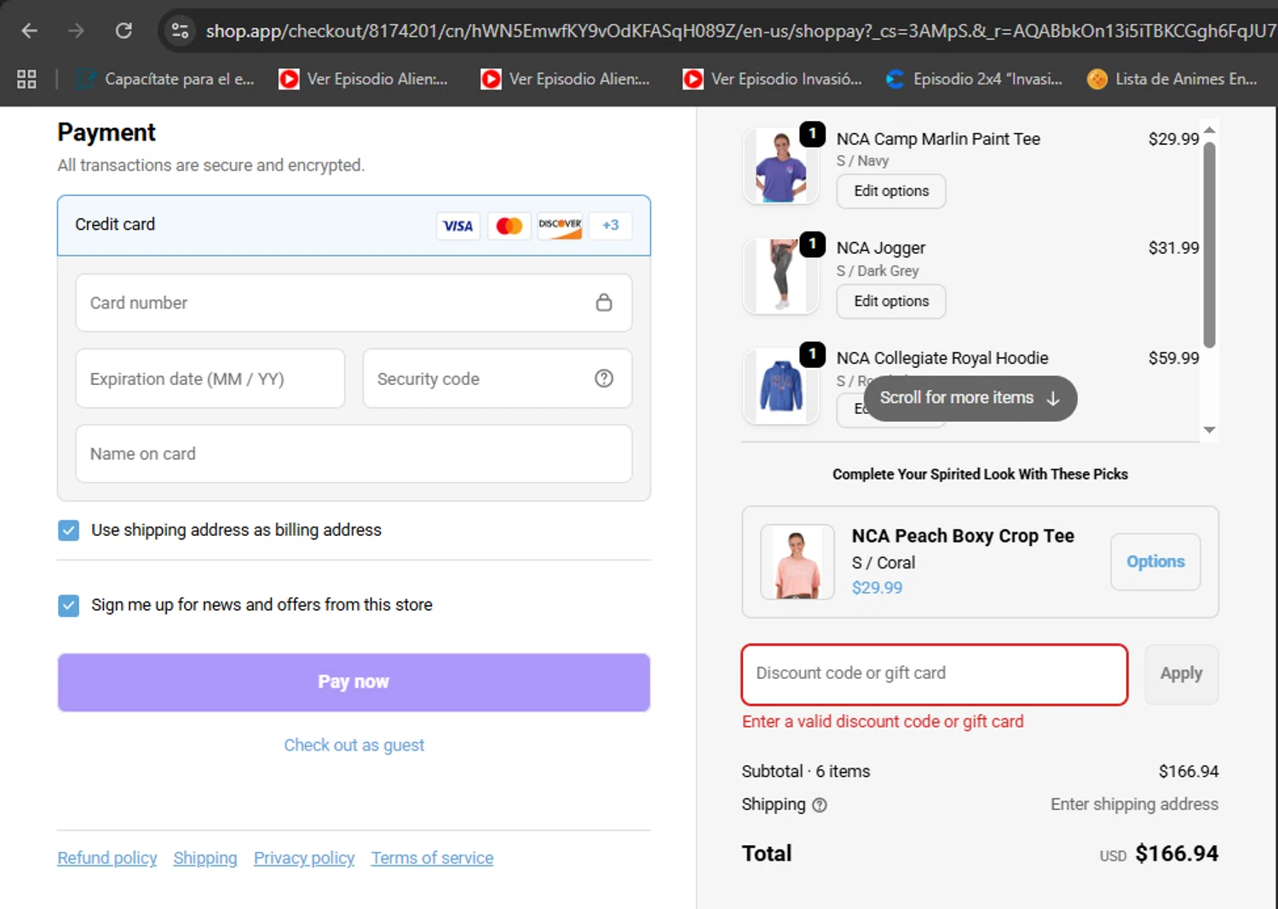Show the +3 more card types

pyautogui.click(x=610, y=226)
